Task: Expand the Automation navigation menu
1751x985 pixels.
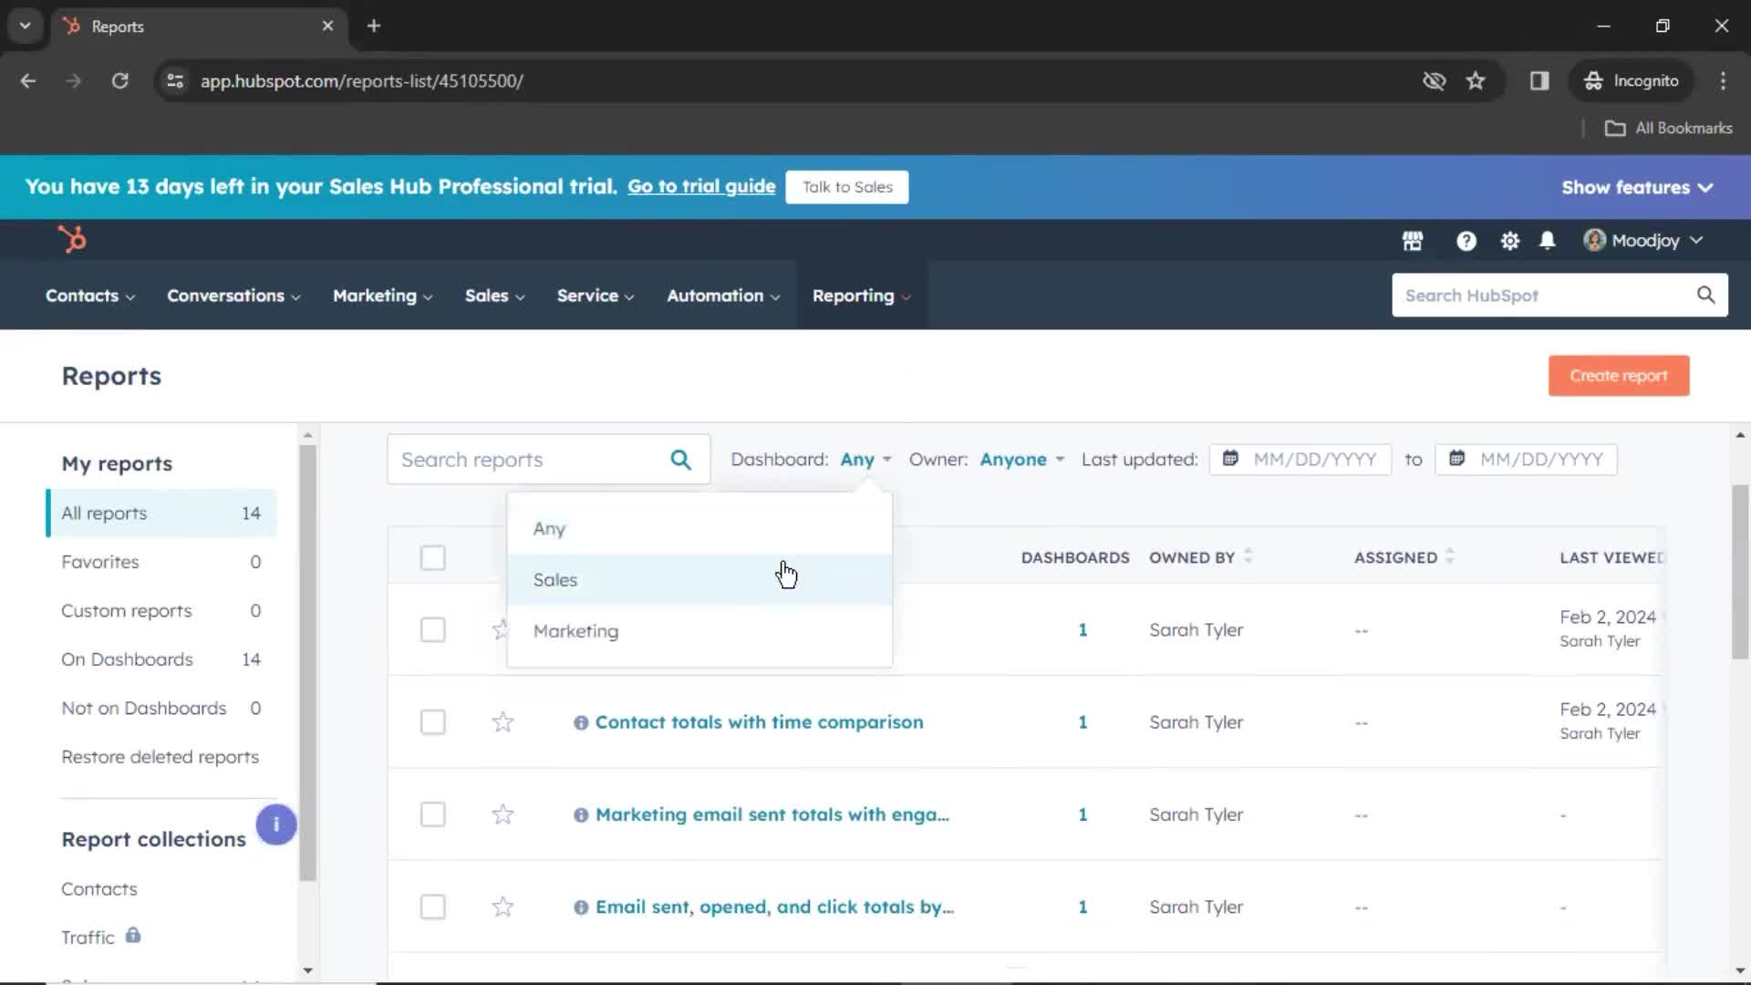Action: (x=723, y=295)
